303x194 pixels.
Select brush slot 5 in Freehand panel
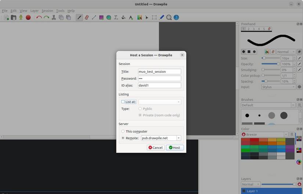pos(264,29)
